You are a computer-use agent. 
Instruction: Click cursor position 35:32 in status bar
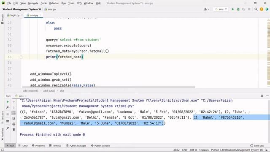176,150
